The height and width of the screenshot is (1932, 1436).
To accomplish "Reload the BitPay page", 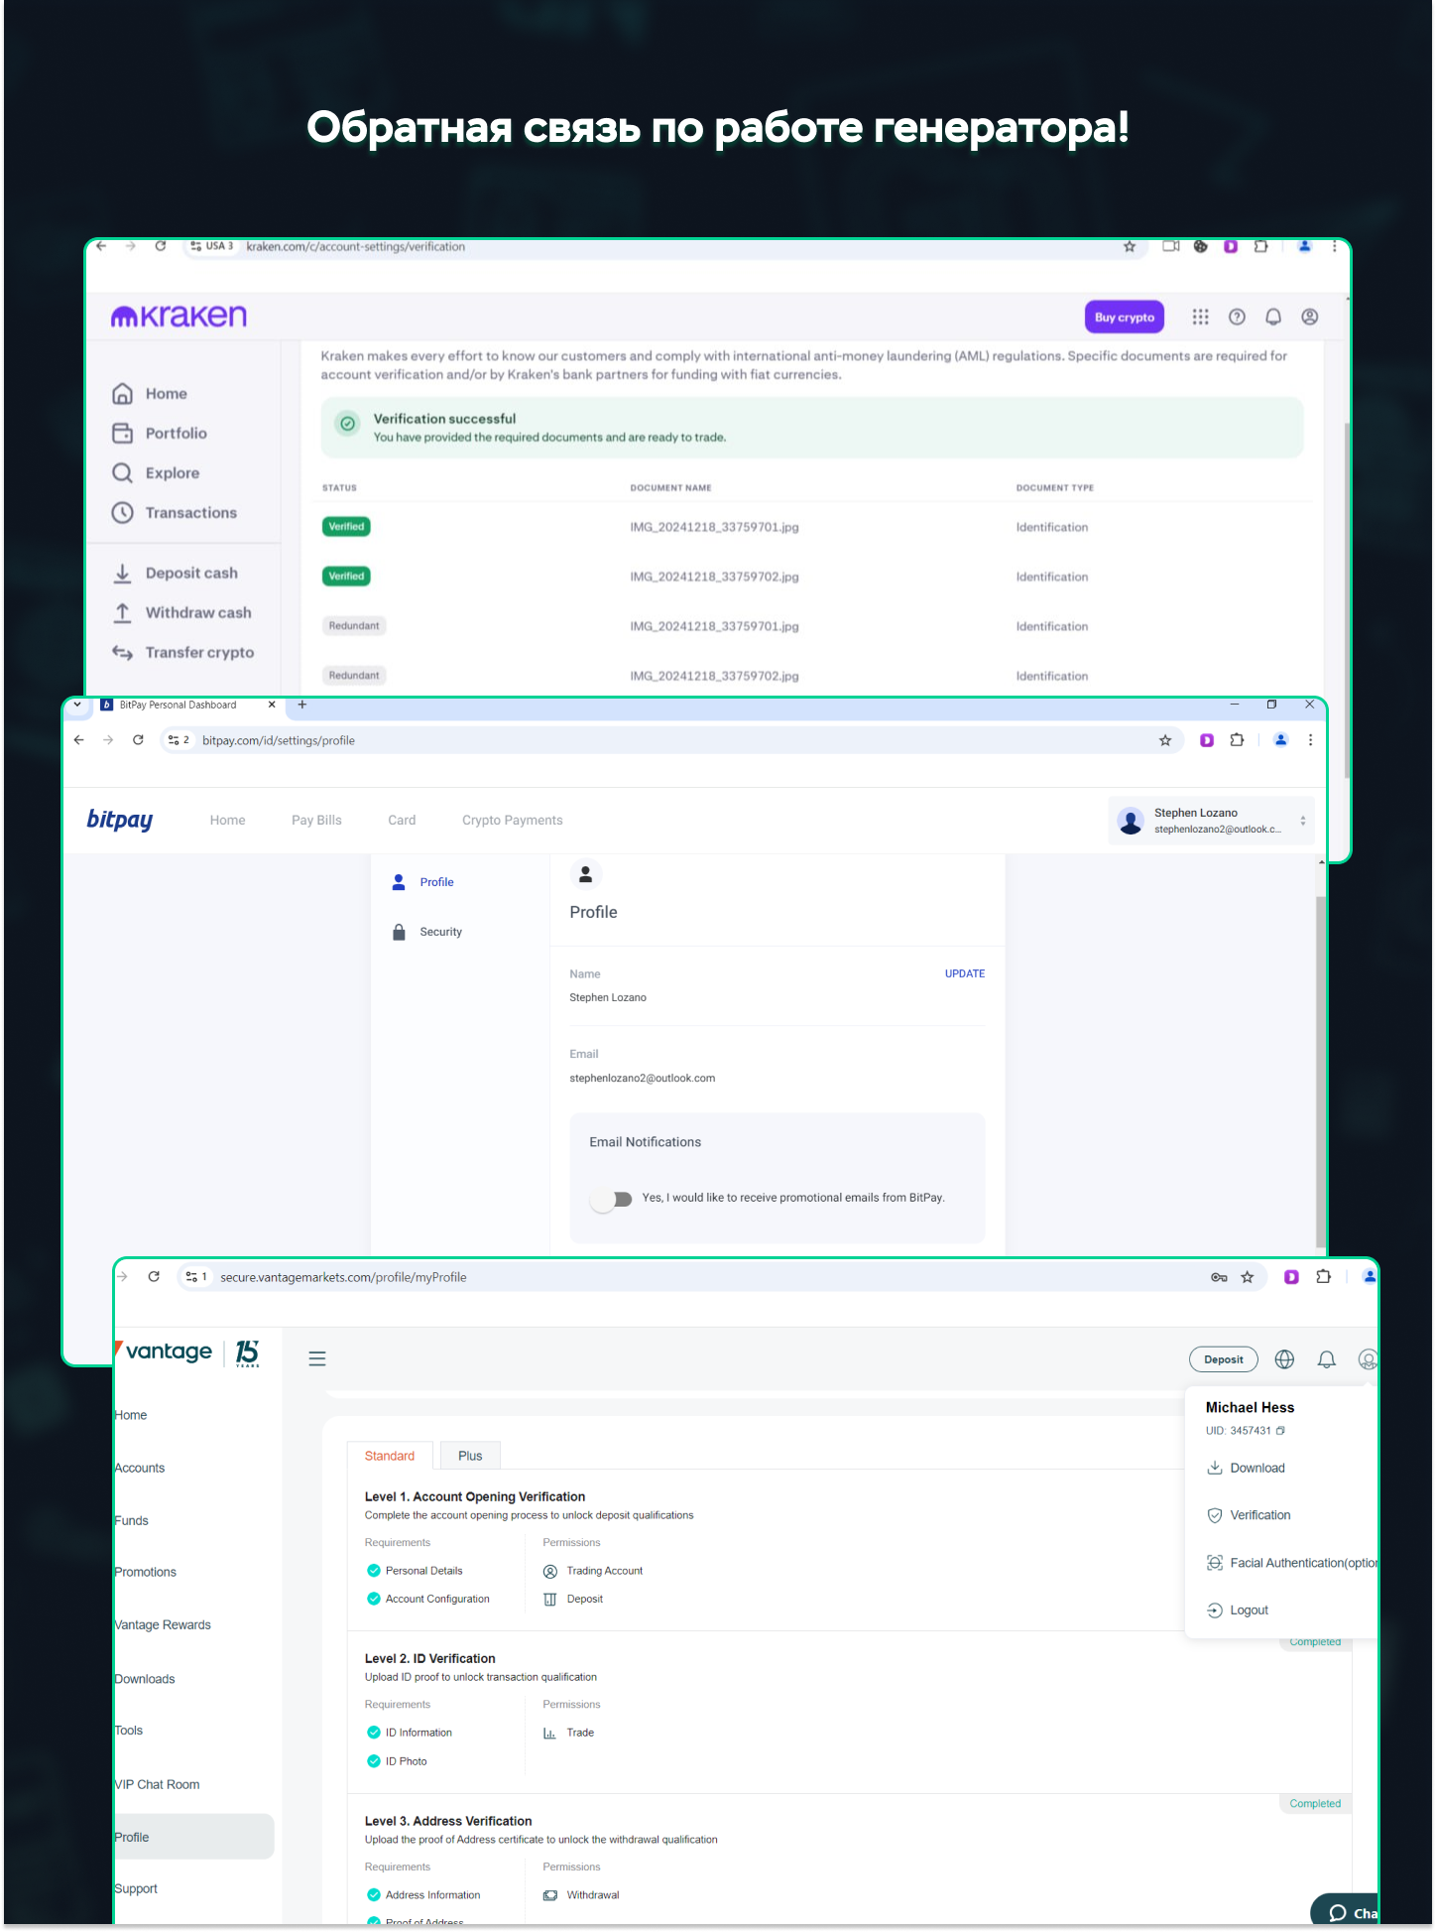I will click(138, 740).
